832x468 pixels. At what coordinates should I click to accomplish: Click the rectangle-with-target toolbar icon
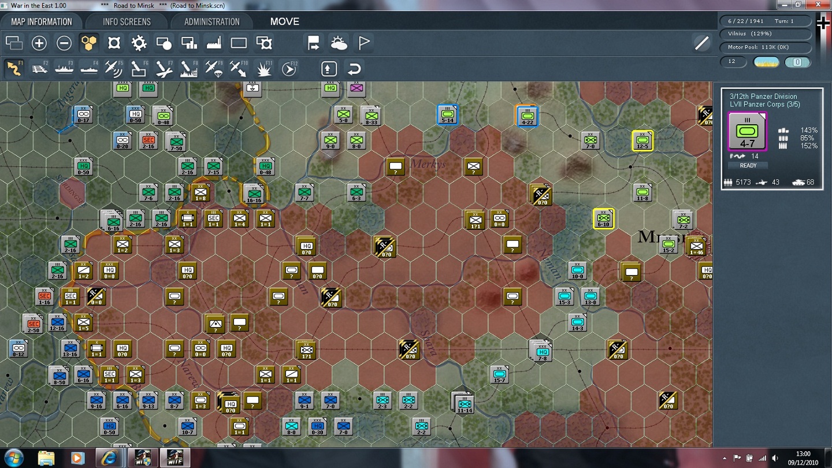[264, 43]
